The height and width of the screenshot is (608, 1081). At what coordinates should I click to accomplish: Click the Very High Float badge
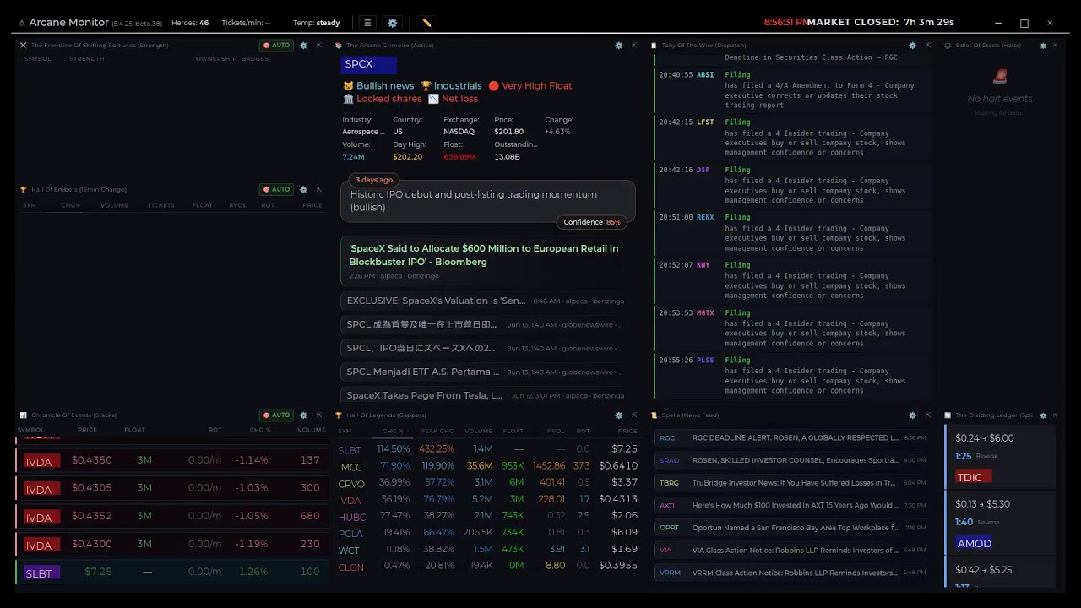[530, 86]
